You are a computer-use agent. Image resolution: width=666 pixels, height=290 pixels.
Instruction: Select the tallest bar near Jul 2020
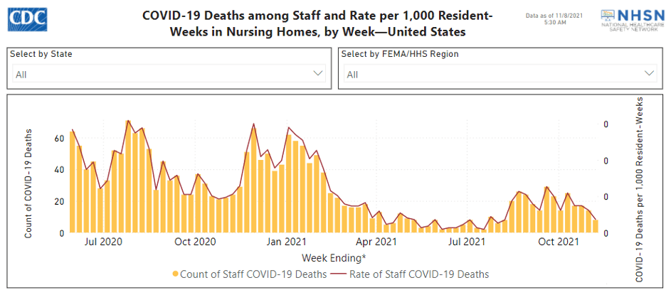(x=127, y=178)
